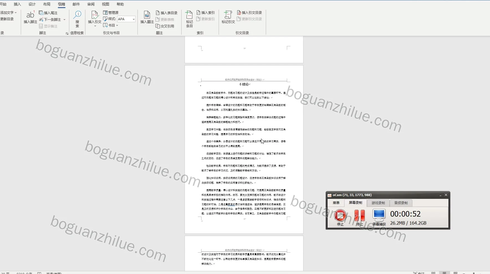This screenshot has width=490, height=274.
Task: Click 标记引文 (Mark Citation) icon
Action: (x=228, y=17)
